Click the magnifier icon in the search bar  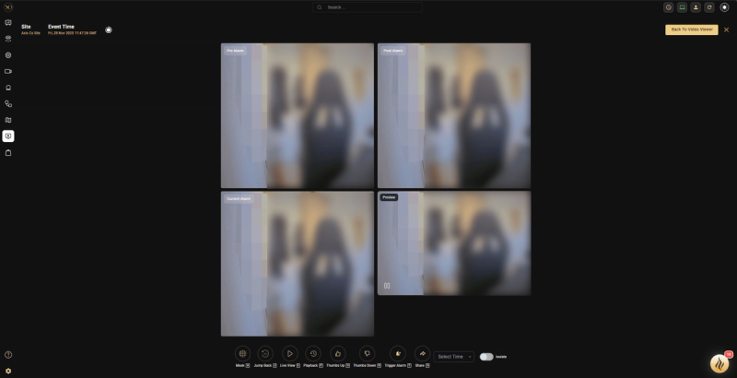click(320, 7)
